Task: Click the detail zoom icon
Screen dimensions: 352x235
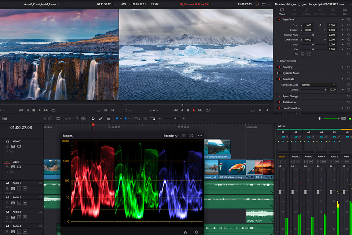Action: pyautogui.click(x=145, y=119)
